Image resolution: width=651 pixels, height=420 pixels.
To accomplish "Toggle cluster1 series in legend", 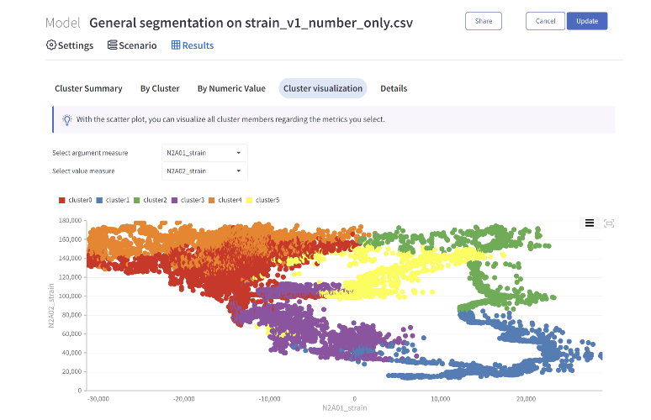I will (x=113, y=200).
